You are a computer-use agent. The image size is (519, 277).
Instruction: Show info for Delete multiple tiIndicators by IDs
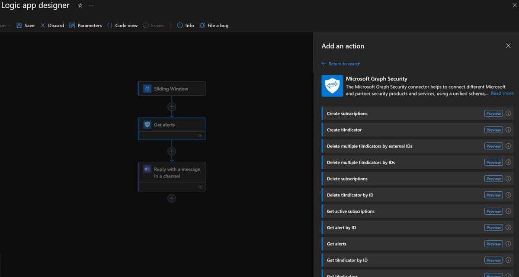pyautogui.click(x=508, y=162)
